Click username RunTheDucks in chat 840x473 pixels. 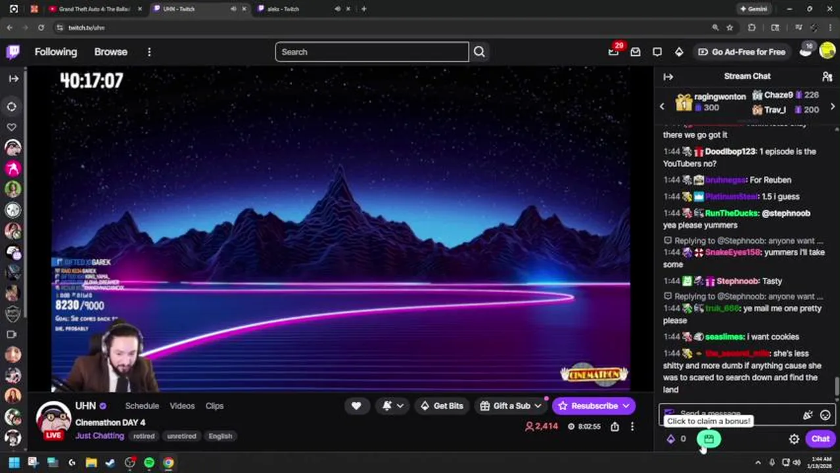click(732, 213)
